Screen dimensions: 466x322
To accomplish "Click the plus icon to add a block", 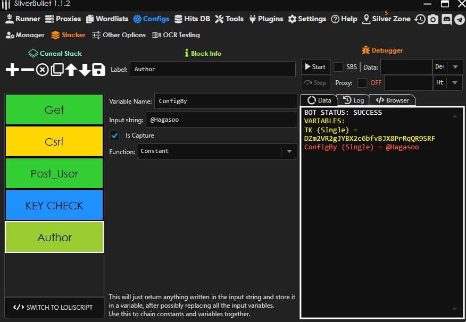I will [x=12, y=70].
